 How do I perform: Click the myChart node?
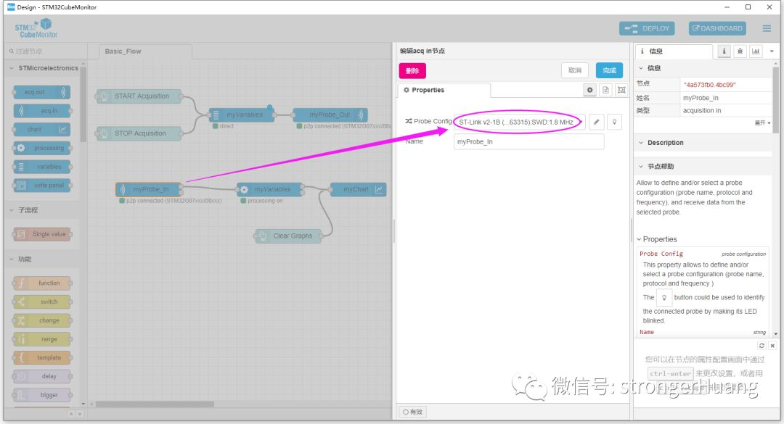point(358,190)
